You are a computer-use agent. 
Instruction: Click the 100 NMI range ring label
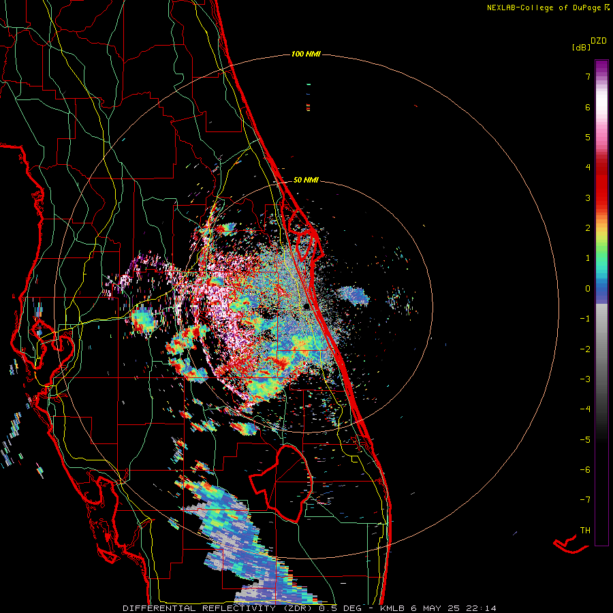coord(306,54)
